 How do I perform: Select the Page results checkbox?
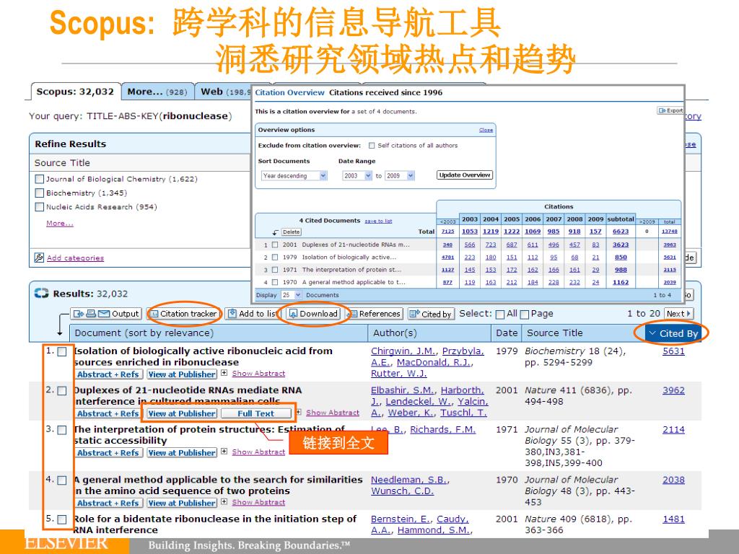click(524, 315)
